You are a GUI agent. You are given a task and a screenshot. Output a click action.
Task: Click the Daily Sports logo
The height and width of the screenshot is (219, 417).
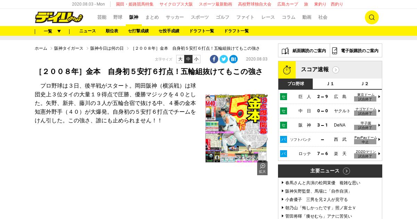[x=59, y=17]
